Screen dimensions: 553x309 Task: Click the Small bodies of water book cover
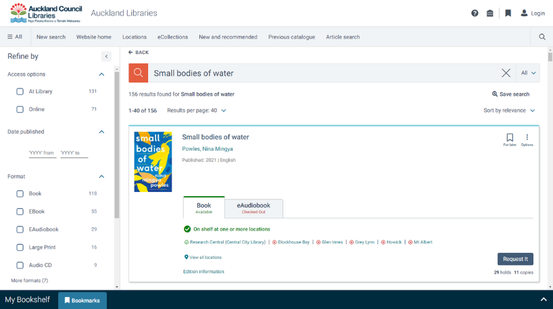point(153,162)
